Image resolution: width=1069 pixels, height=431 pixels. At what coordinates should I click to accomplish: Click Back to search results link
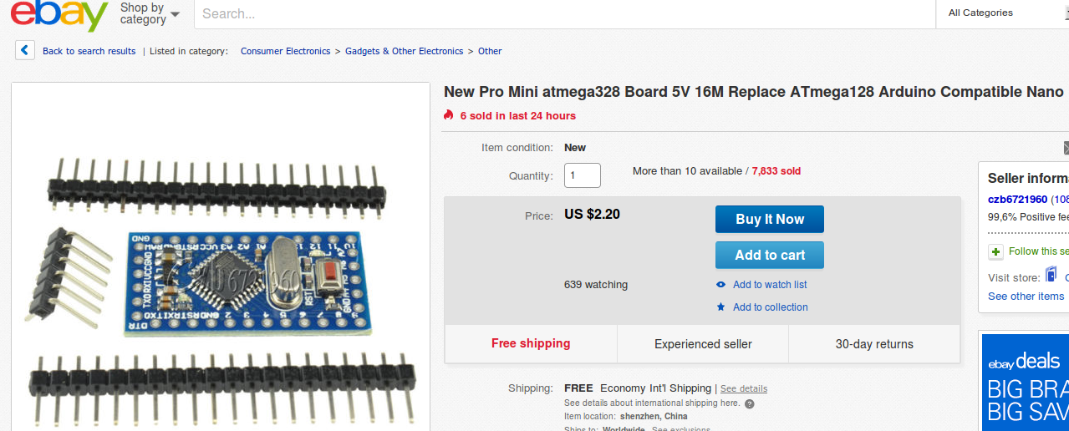pyautogui.click(x=89, y=51)
